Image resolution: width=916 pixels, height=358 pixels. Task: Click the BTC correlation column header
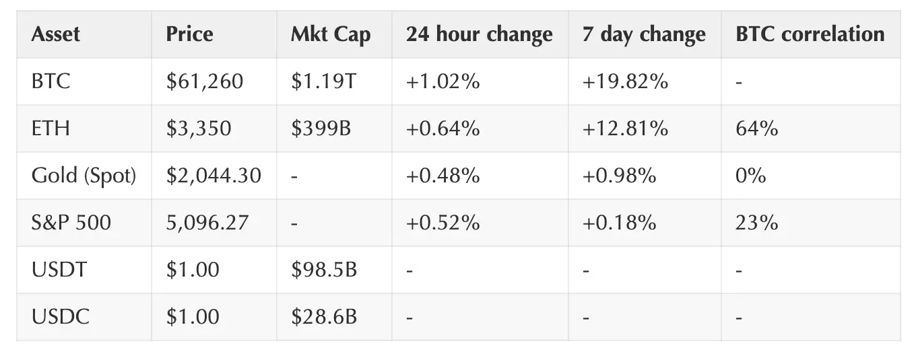(x=810, y=34)
